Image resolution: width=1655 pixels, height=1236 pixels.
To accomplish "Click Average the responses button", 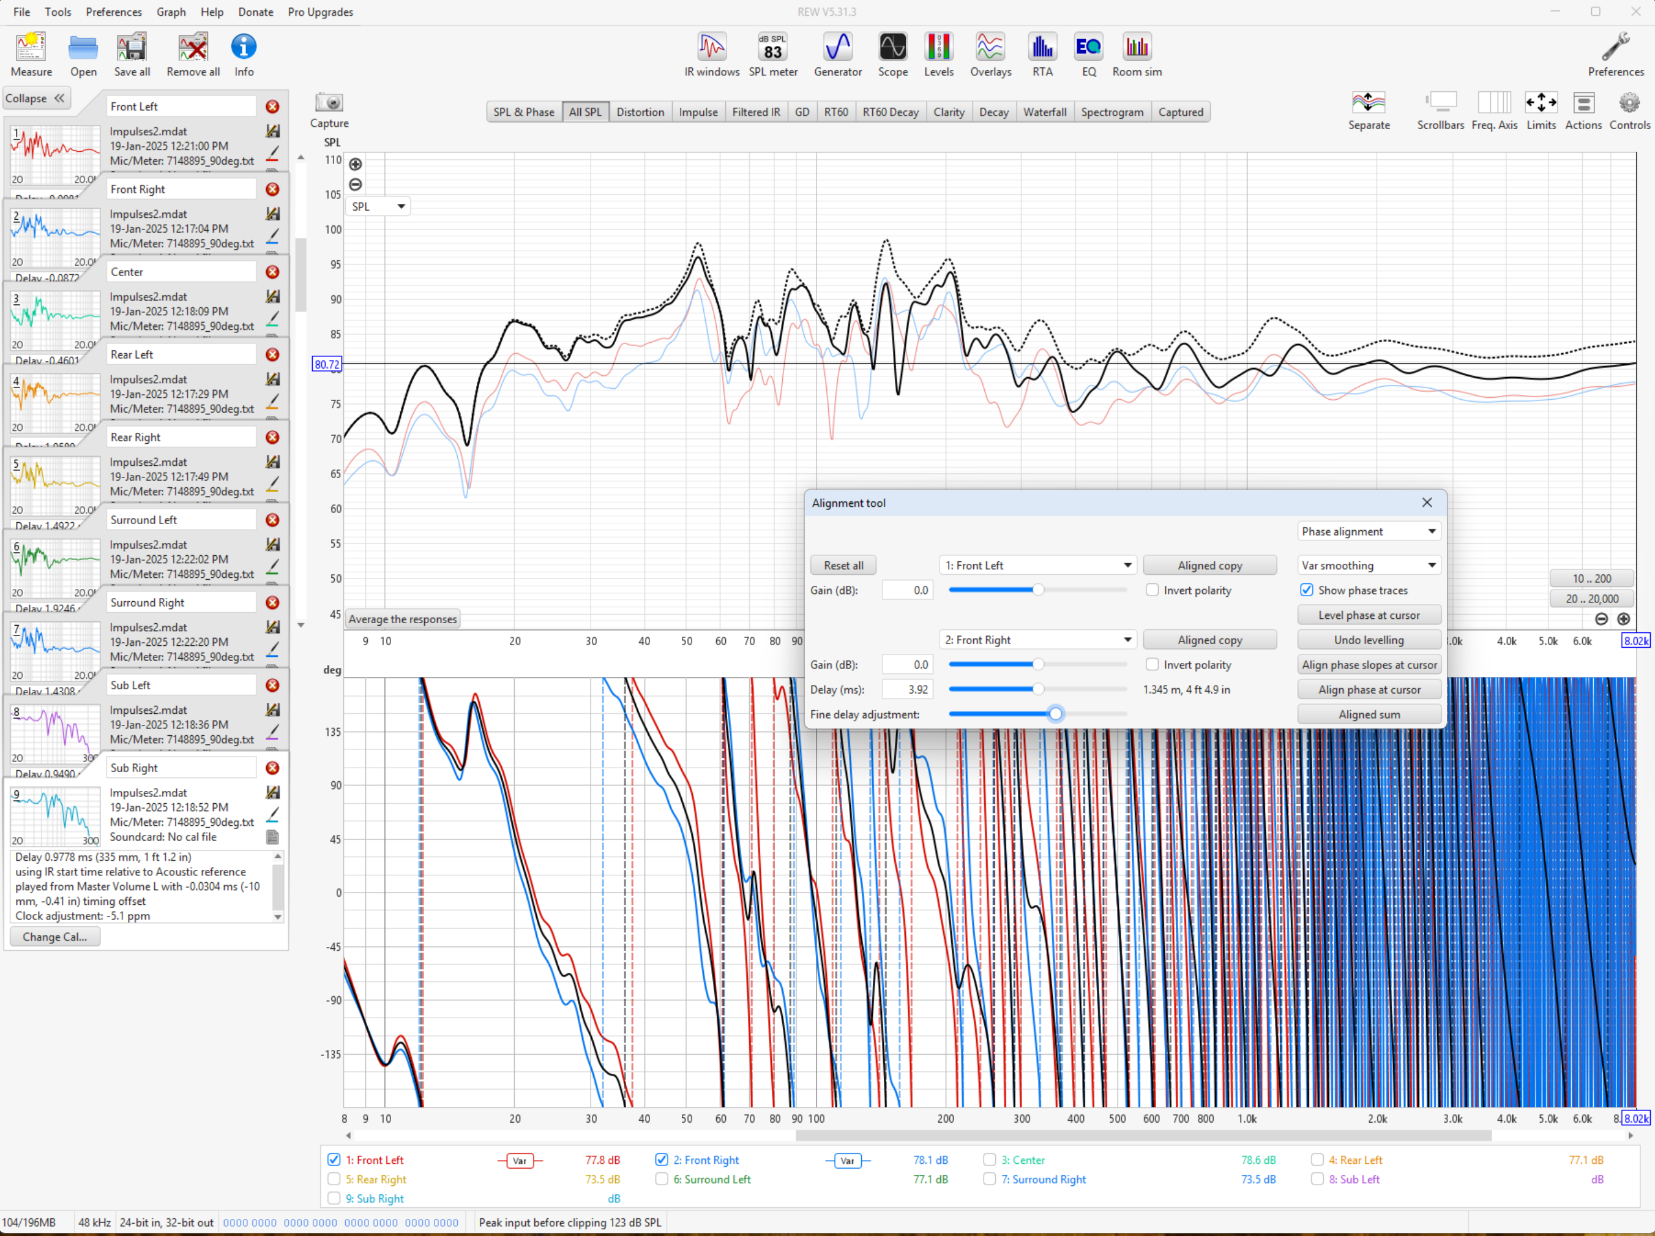I will (402, 620).
